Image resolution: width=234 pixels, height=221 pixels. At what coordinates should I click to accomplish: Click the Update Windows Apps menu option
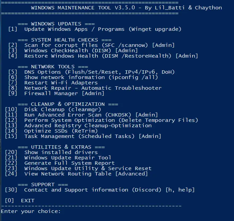[102, 29]
